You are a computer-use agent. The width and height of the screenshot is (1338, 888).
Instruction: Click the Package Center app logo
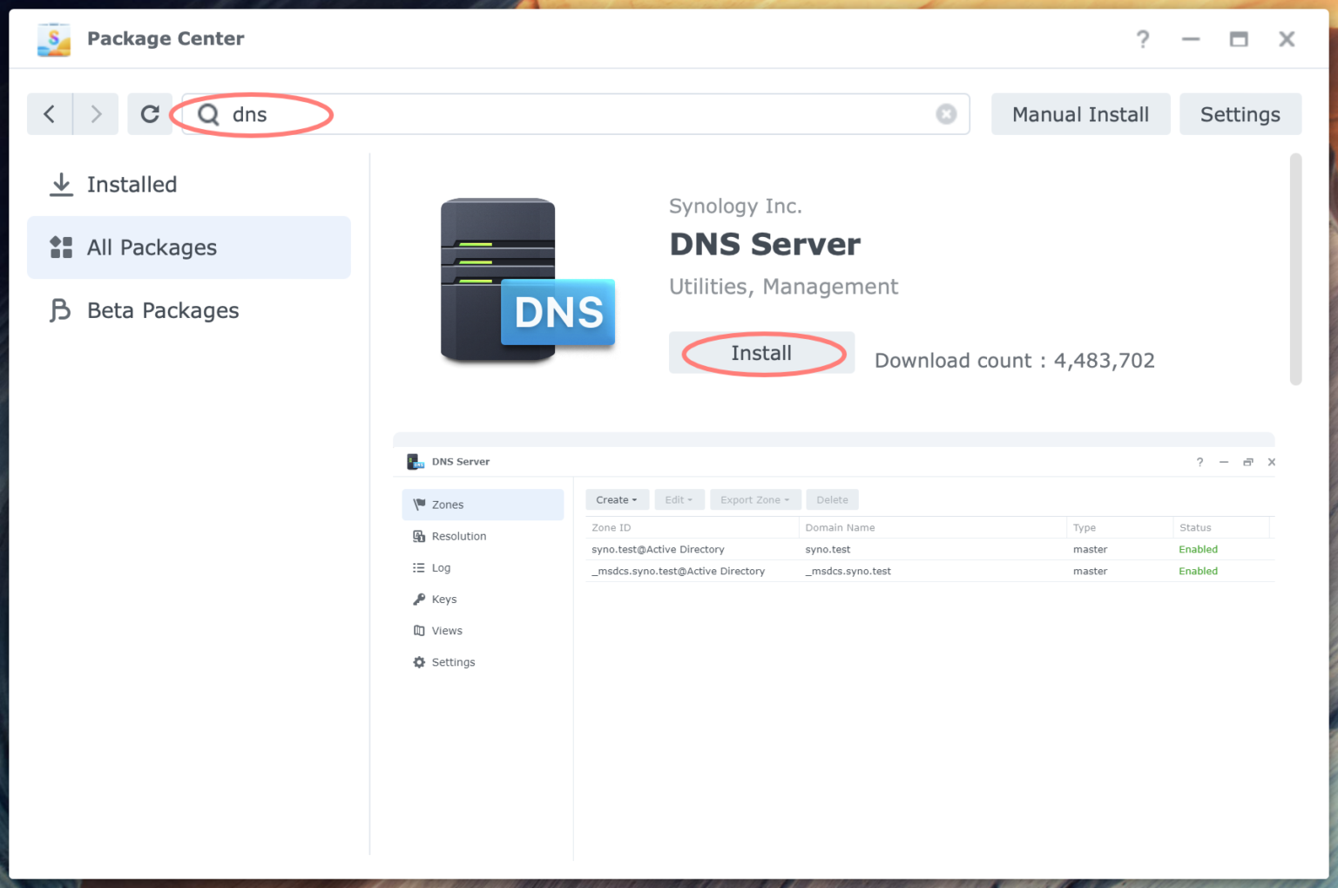point(53,38)
